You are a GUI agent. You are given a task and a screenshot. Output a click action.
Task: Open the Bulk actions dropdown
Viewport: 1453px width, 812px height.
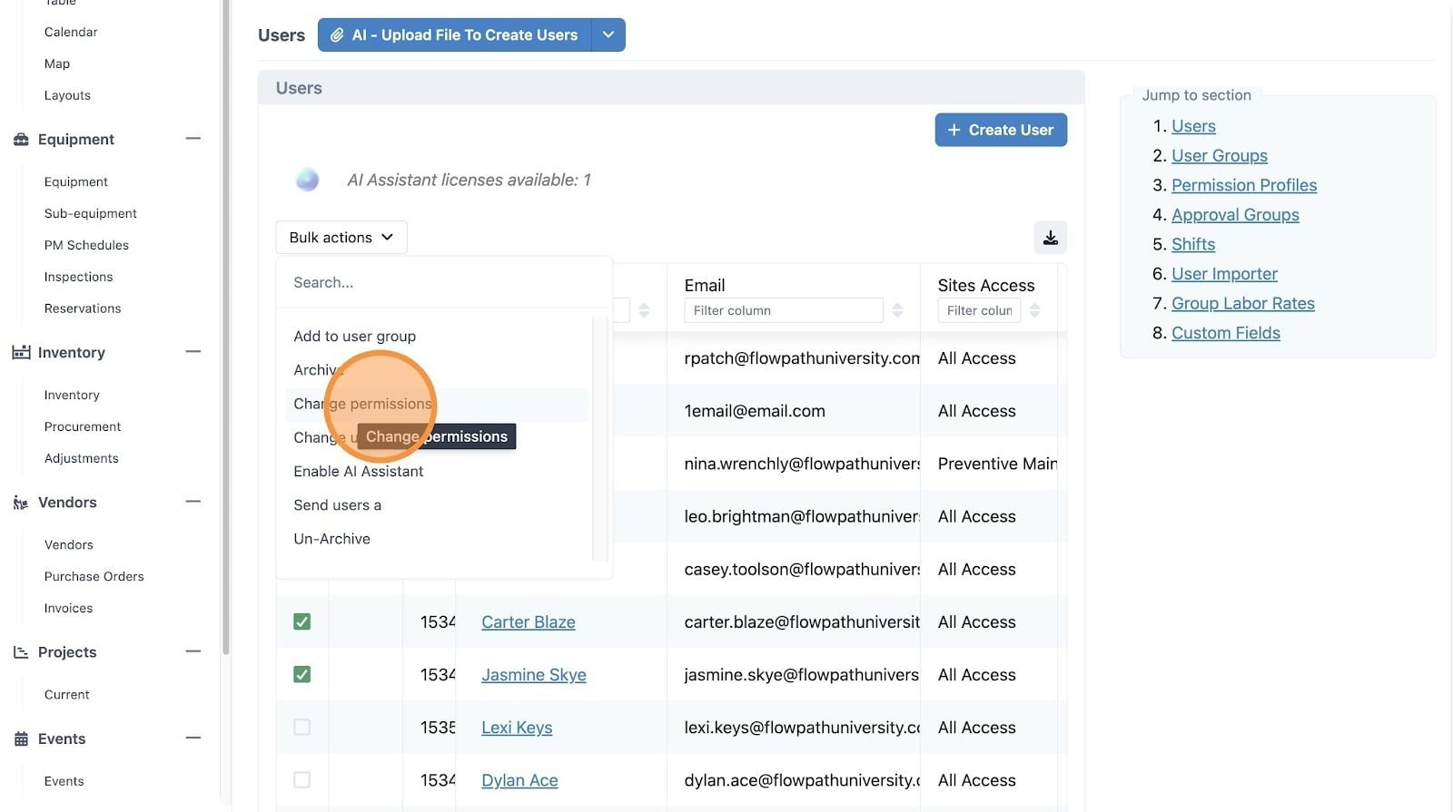341,238
